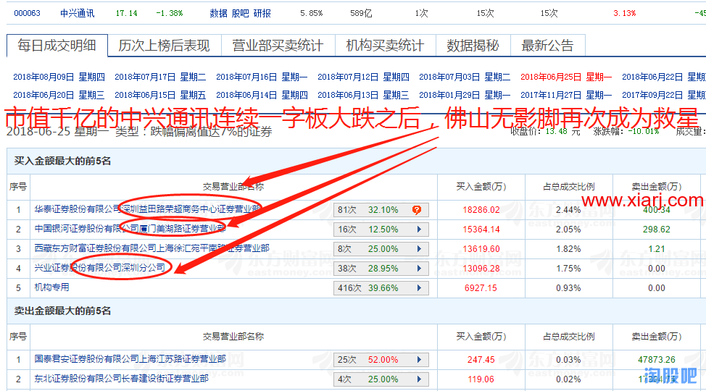Select date 2018年06月14日 星期四
Image resolution: width=706 pixels, height=391 pixels.
coord(262,95)
